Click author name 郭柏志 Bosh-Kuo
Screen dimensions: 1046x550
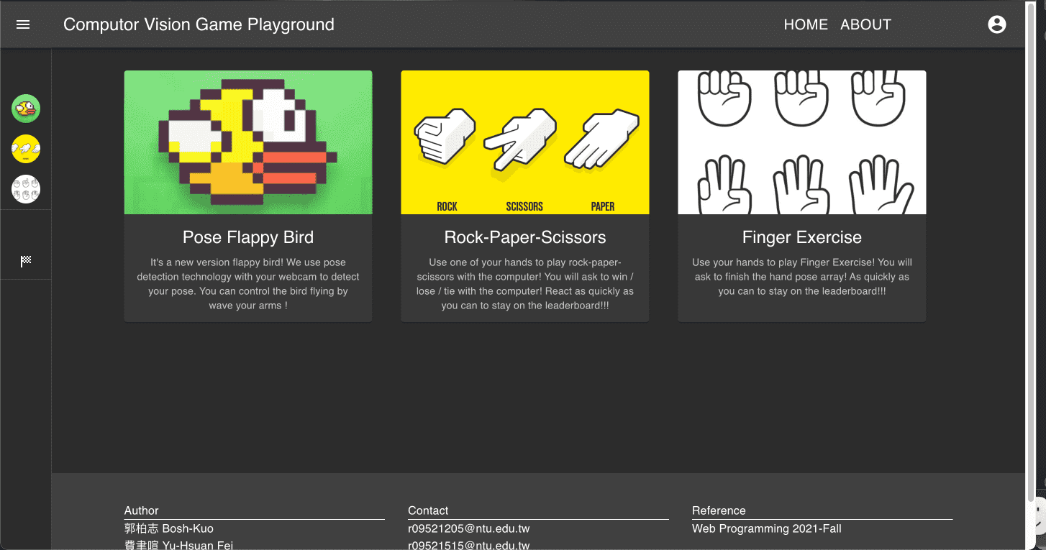(x=169, y=528)
